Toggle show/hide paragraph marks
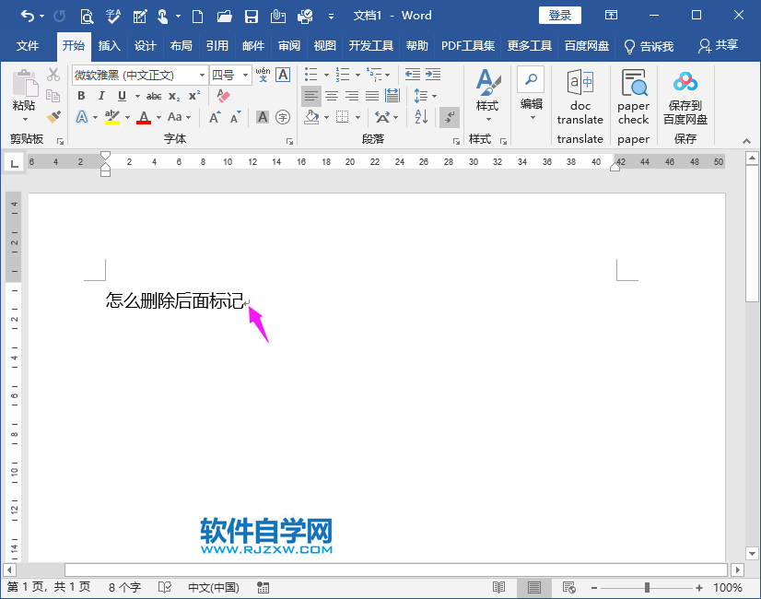Viewport: 761px width, 599px height. [x=448, y=117]
